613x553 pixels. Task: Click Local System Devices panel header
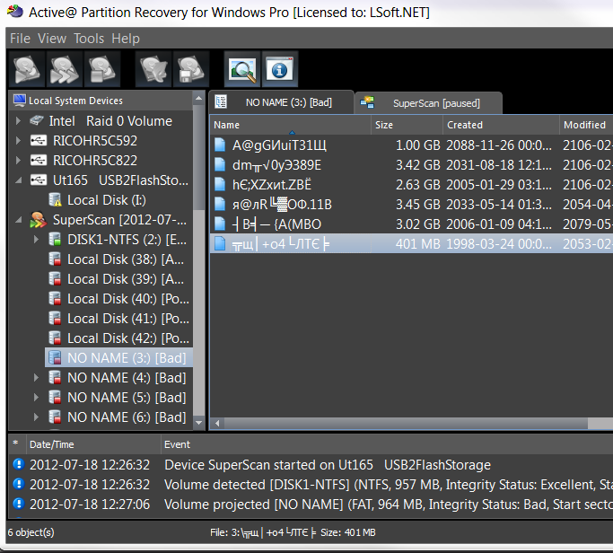(x=101, y=101)
